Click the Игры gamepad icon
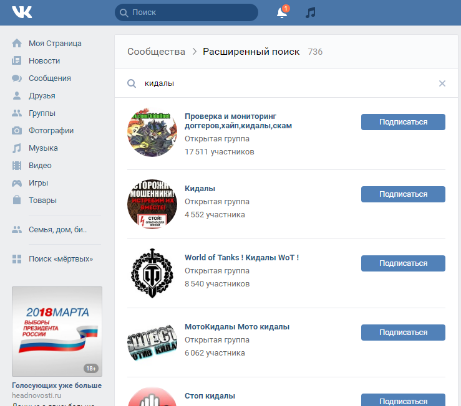The height and width of the screenshot is (406, 461). pos(17,183)
